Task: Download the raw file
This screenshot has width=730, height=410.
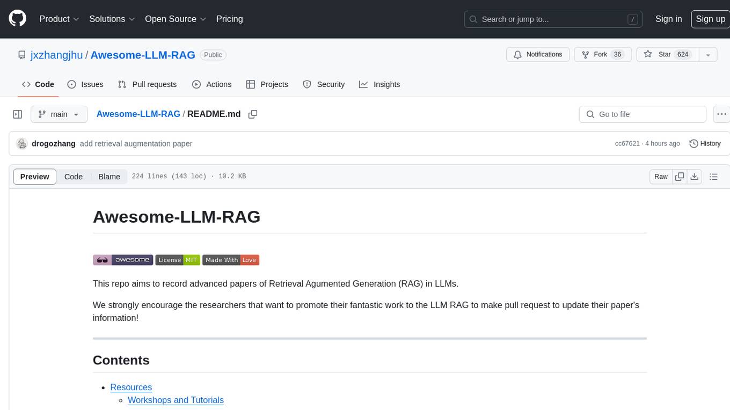Action: pos(695,177)
